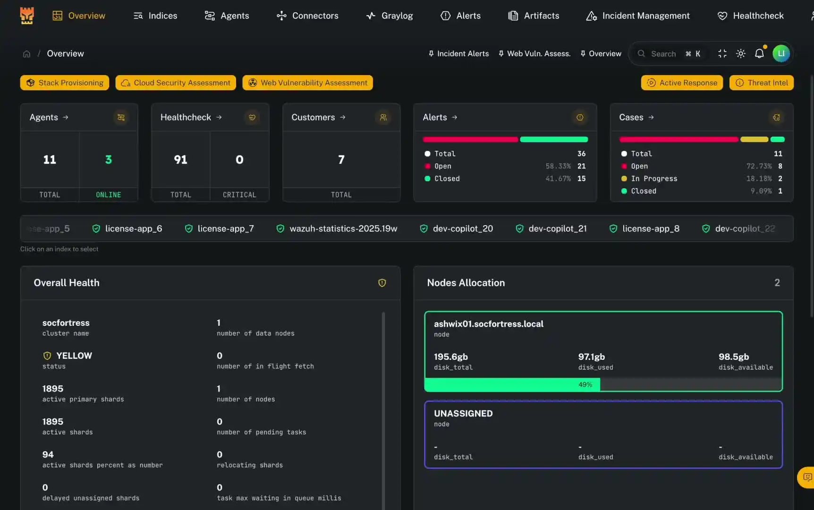The width and height of the screenshot is (814, 510).
Task: Open the feedback chat icon
Action: [x=807, y=477]
